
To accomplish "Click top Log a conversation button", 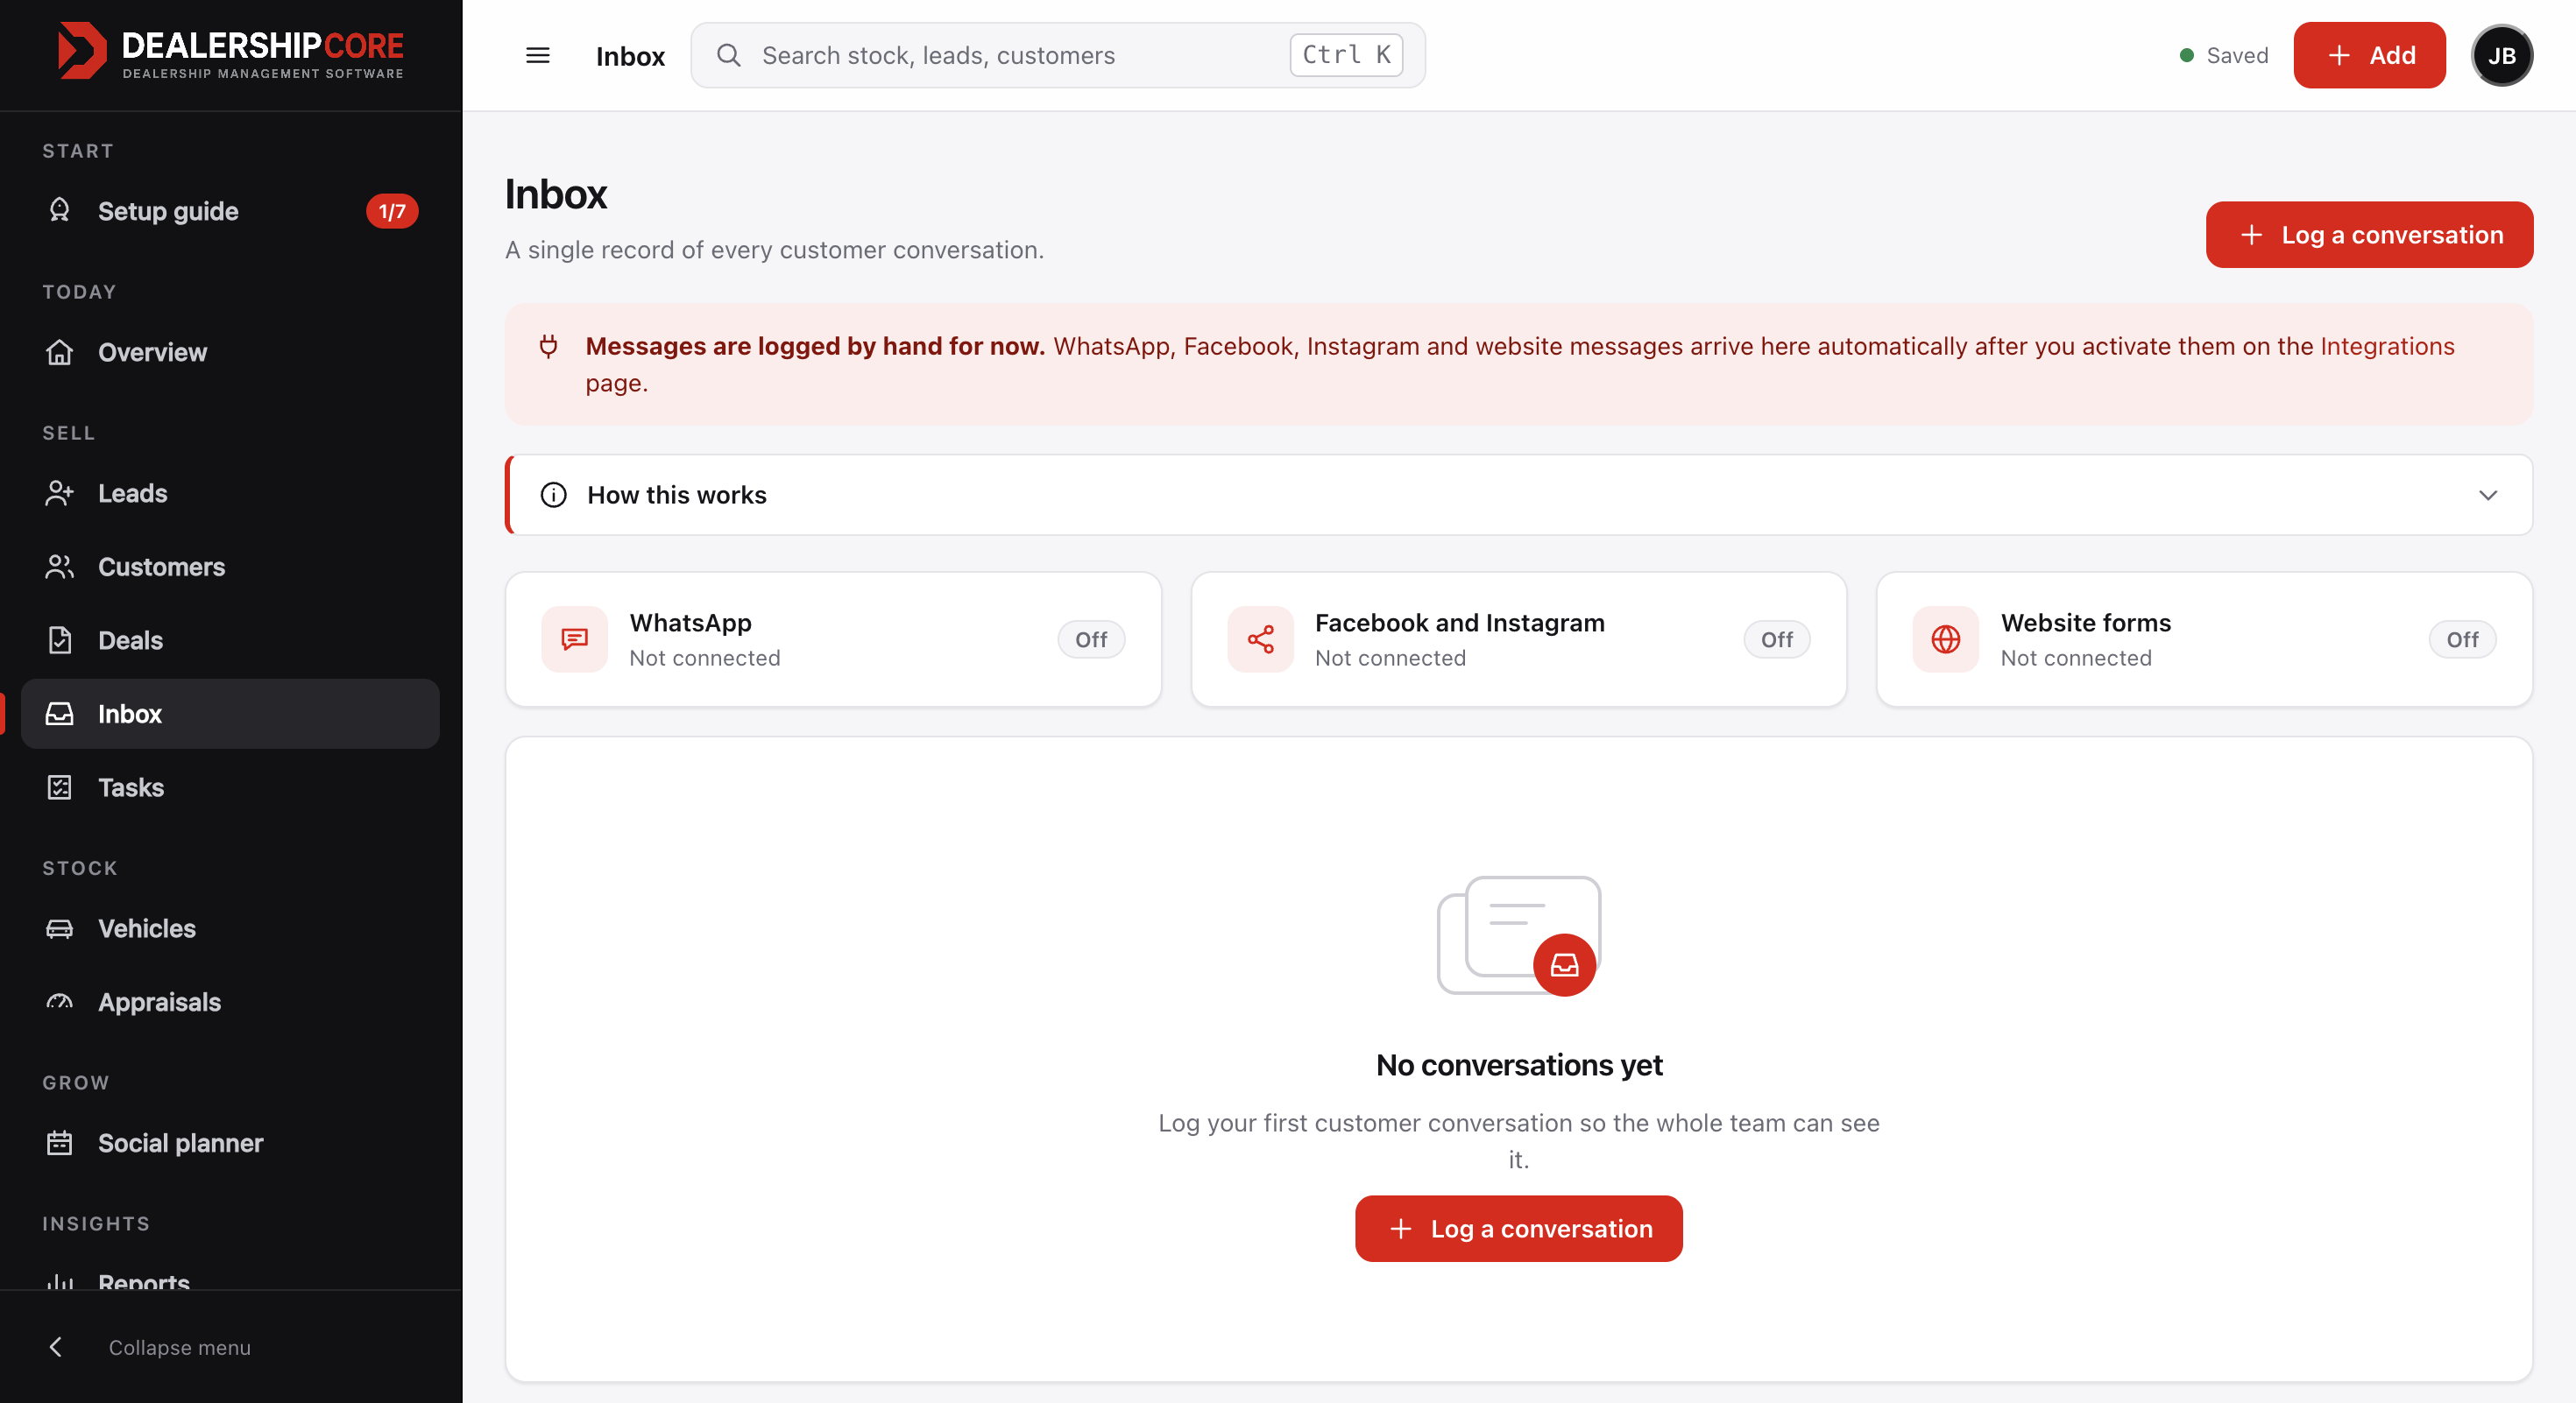I will (x=2369, y=235).
